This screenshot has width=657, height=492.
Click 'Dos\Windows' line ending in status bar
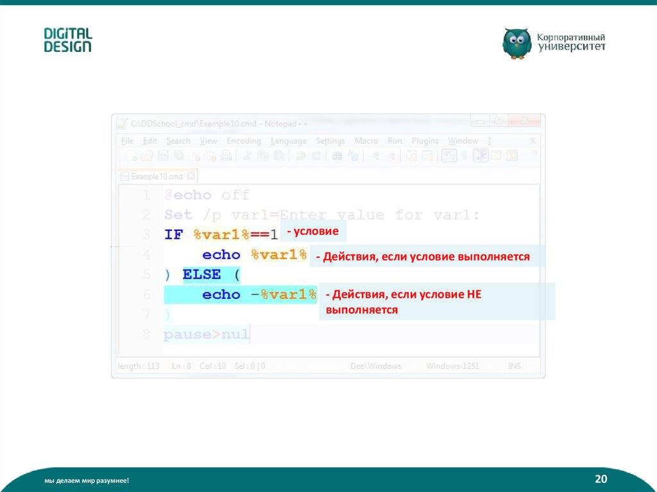click(x=376, y=366)
